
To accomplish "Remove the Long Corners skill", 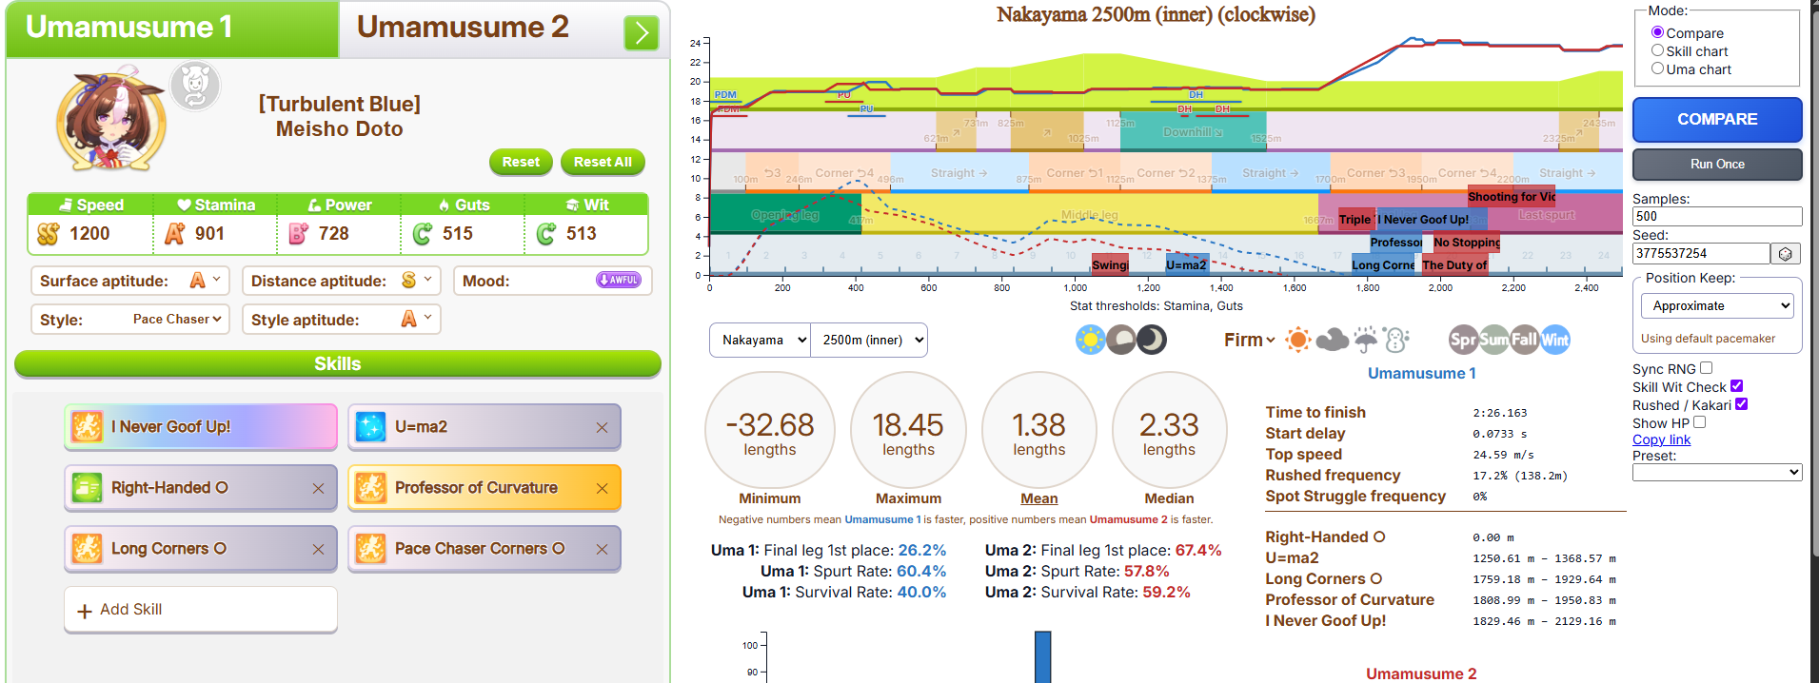I will tap(318, 549).
